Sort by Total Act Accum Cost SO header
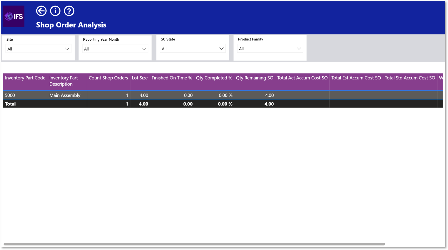 coord(302,78)
